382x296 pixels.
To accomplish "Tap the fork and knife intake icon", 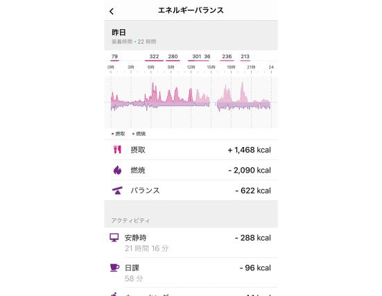I will [x=117, y=149].
